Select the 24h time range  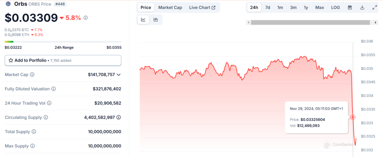254,7
